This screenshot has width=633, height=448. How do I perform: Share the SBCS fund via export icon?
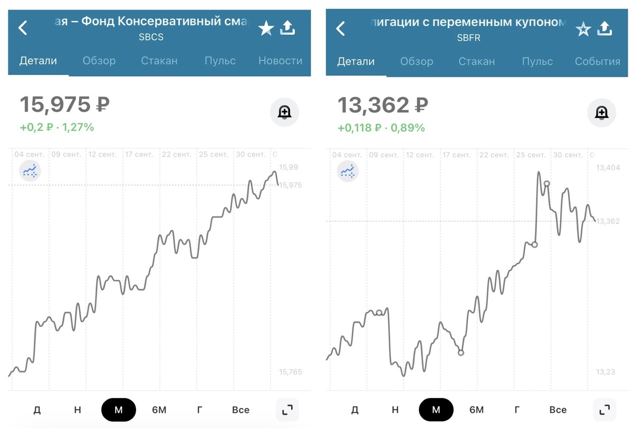(287, 28)
